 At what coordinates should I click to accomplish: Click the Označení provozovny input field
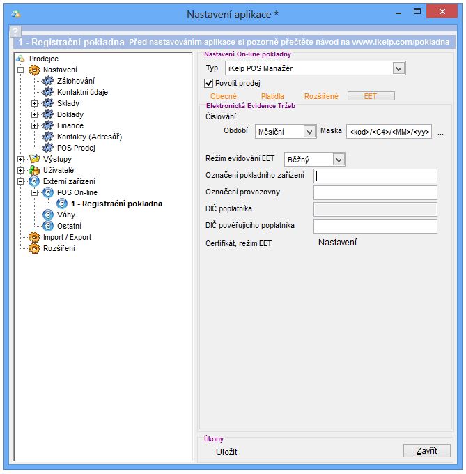375,192
